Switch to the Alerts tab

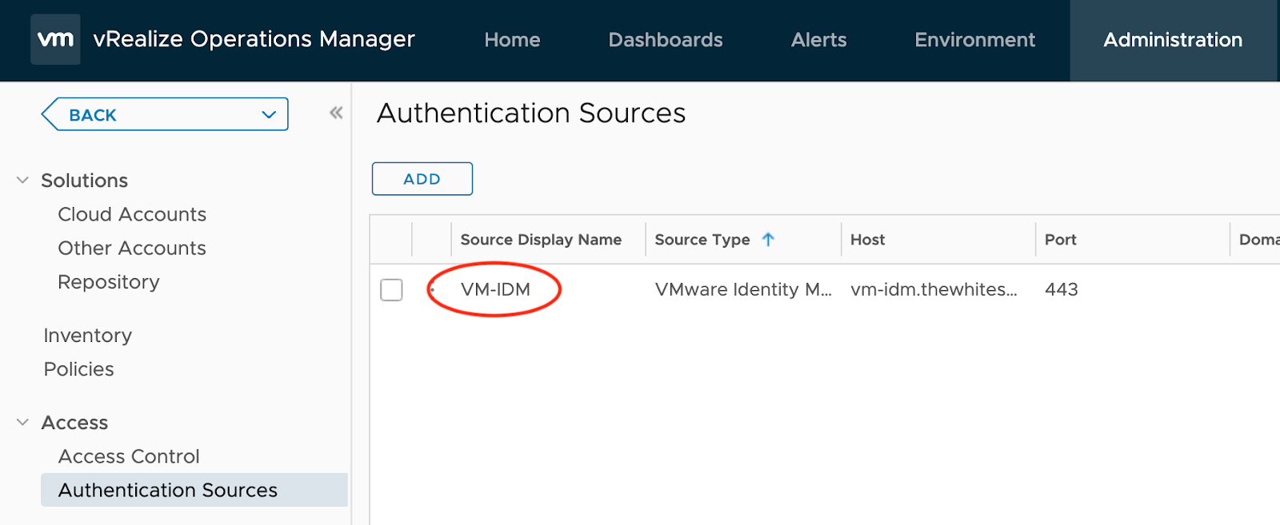tap(818, 40)
